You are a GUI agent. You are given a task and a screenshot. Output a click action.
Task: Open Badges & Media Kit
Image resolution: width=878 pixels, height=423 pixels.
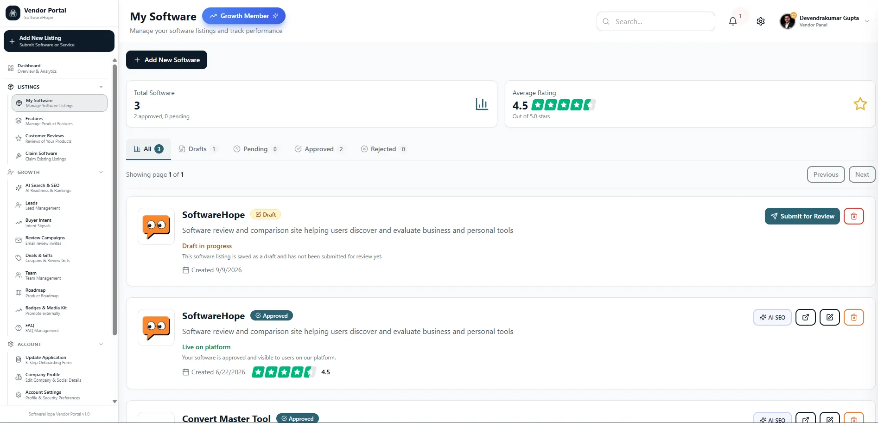point(59,311)
